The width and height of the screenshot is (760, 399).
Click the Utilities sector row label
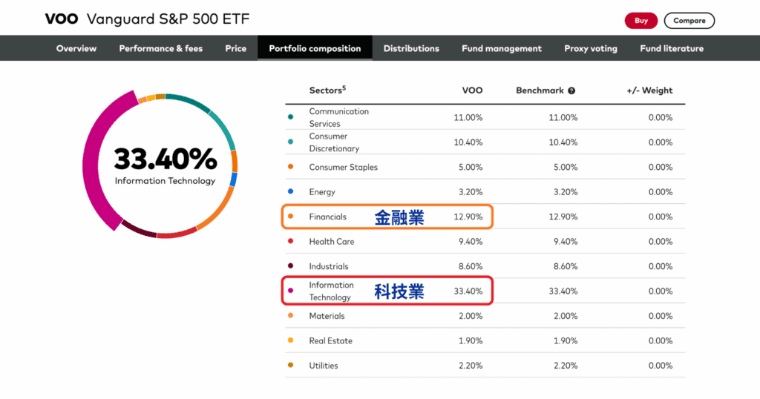coord(324,366)
